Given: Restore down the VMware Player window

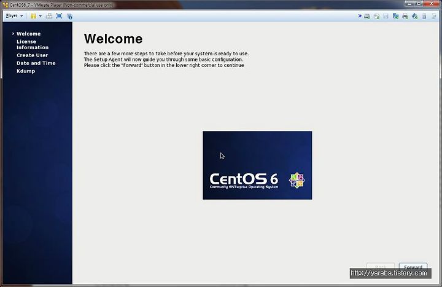Looking at the screenshot, I should click(x=419, y=4).
